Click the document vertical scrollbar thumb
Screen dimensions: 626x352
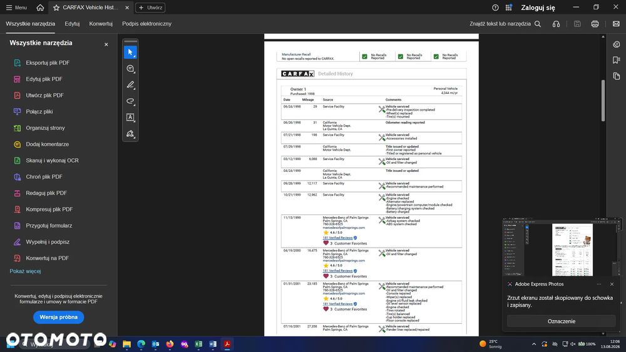[603, 101]
